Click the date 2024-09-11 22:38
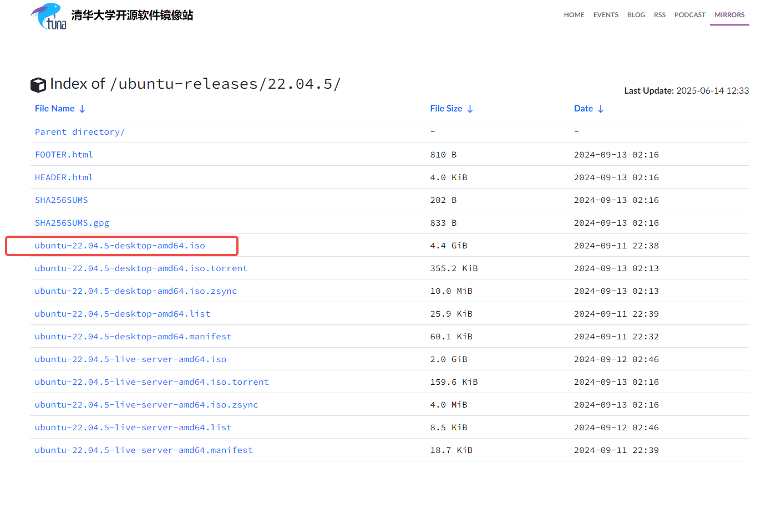The image size is (771, 524). pyautogui.click(x=616, y=246)
